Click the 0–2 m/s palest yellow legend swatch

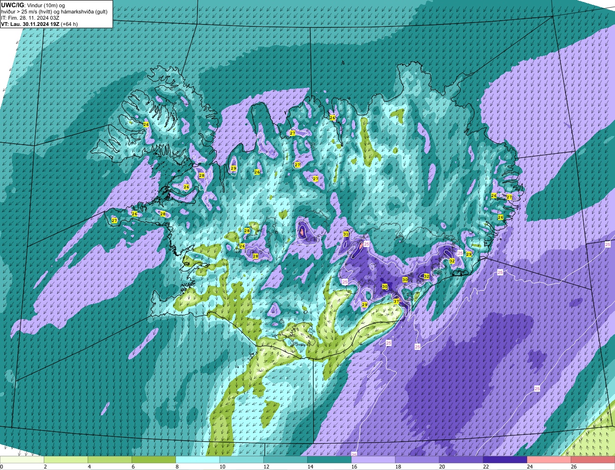click(22, 459)
